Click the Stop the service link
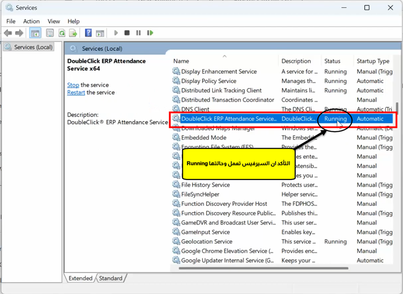The width and height of the screenshot is (403, 294). (x=73, y=85)
